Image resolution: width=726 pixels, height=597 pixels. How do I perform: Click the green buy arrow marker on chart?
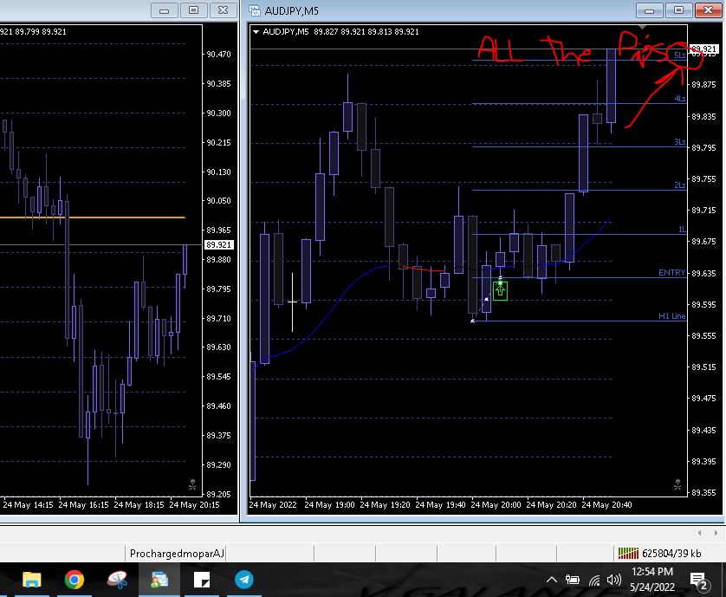(x=500, y=291)
